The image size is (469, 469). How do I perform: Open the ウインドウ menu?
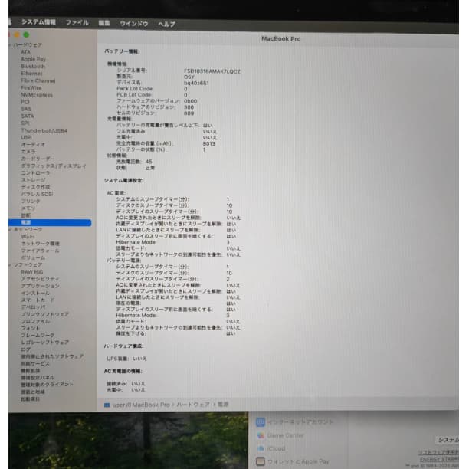click(134, 23)
